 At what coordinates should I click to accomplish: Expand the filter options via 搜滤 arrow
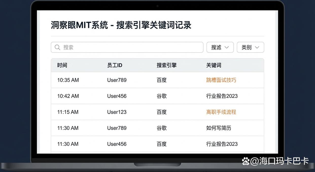click(226, 47)
